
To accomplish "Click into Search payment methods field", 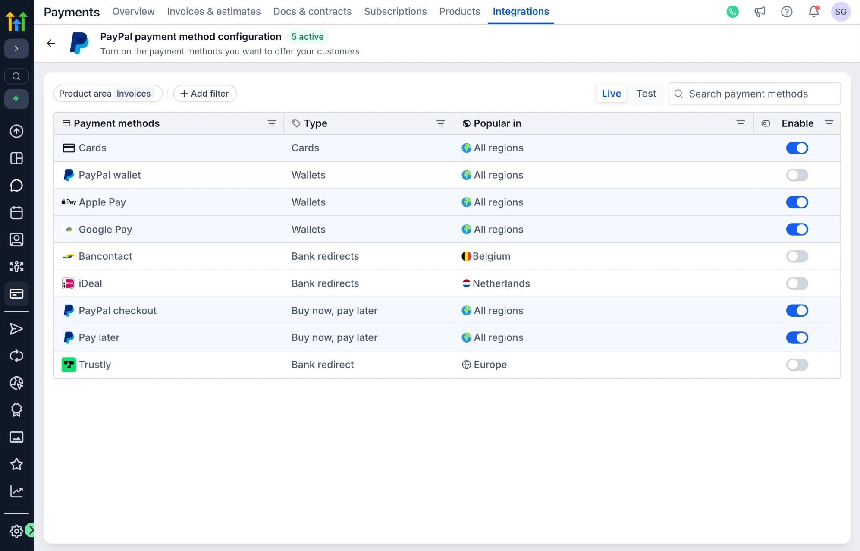I will click(x=755, y=94).
